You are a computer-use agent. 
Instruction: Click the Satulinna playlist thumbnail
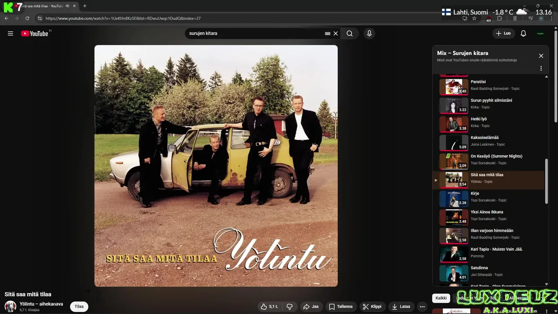coord(454,273)
